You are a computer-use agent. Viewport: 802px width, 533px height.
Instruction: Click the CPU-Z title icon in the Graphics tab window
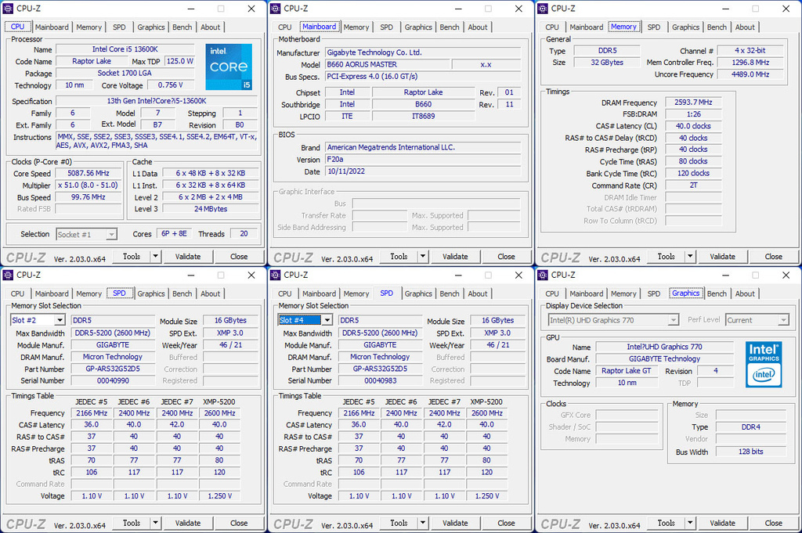[543, 275]
